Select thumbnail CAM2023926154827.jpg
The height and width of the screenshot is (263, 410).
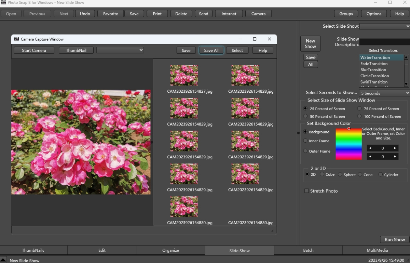click(x=184, y=75)
